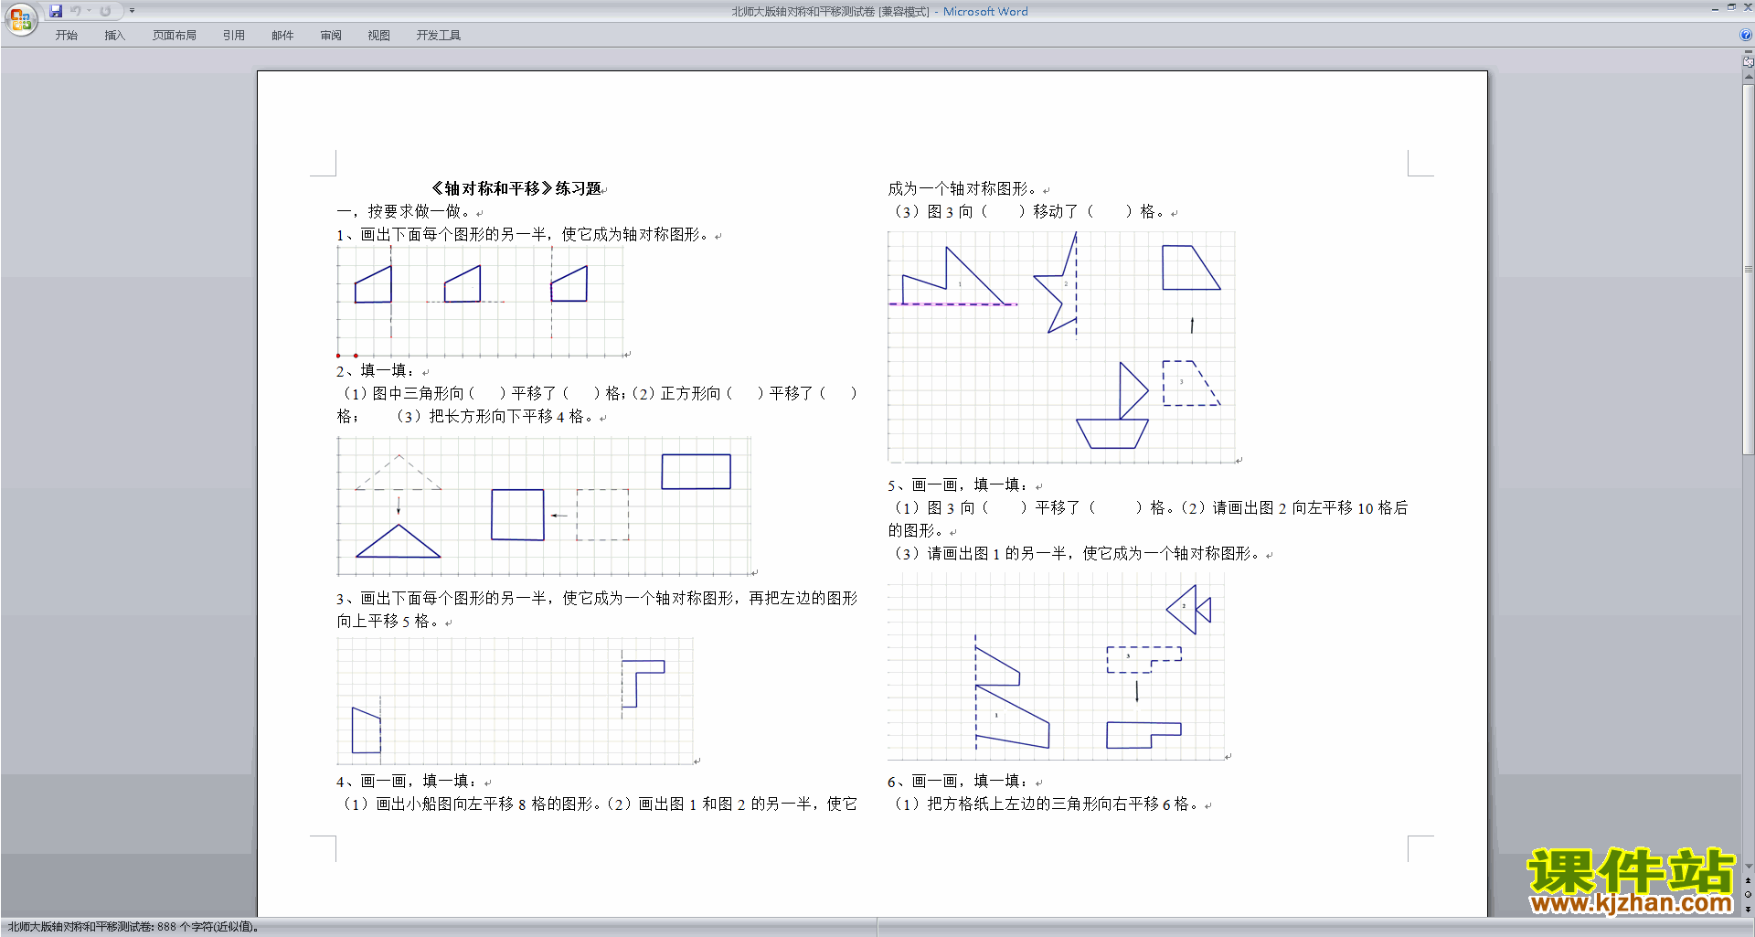Open the 视图 ribbon tab
This screenshot has width=1755, height=937.
point(378,36)
